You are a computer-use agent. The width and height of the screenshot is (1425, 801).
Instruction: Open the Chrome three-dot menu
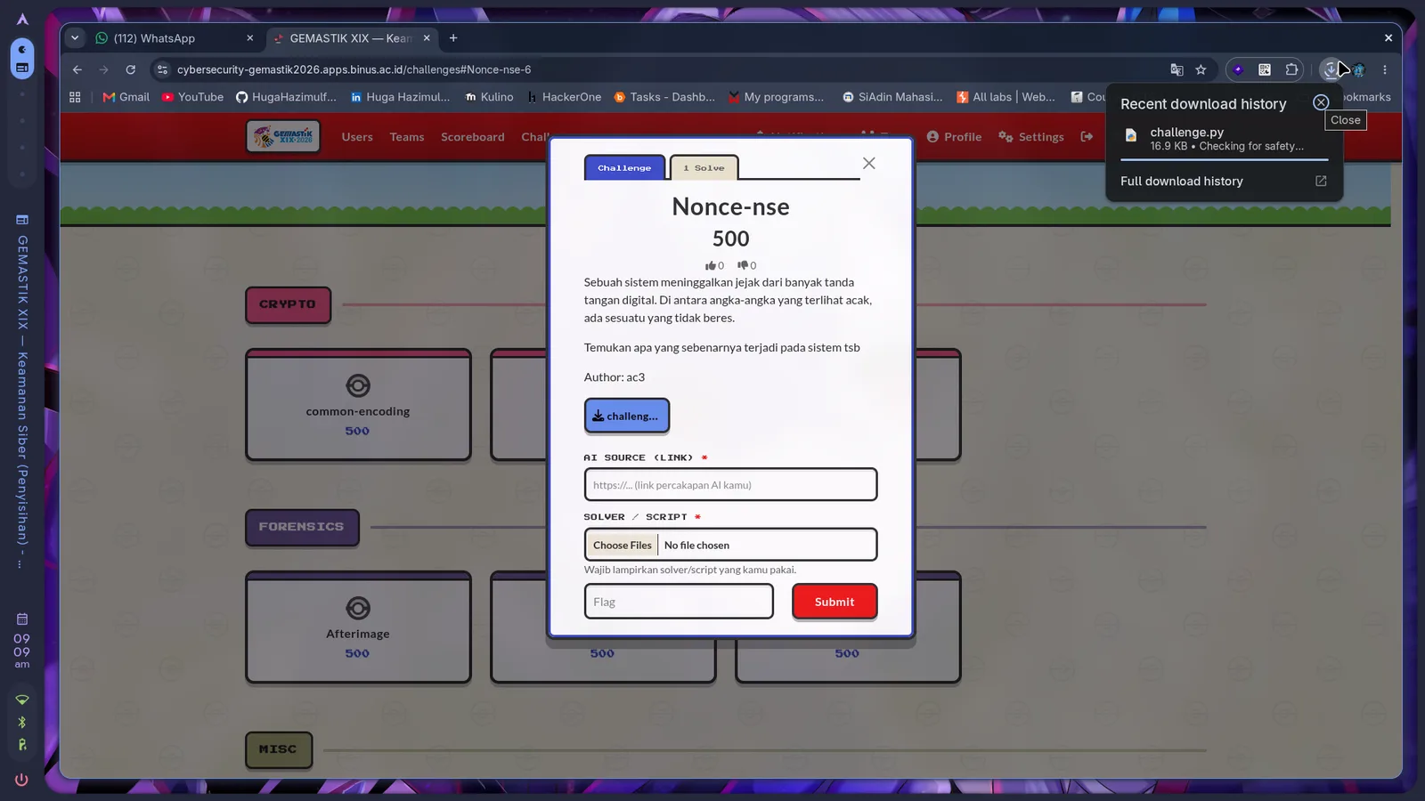(1385, 69)
